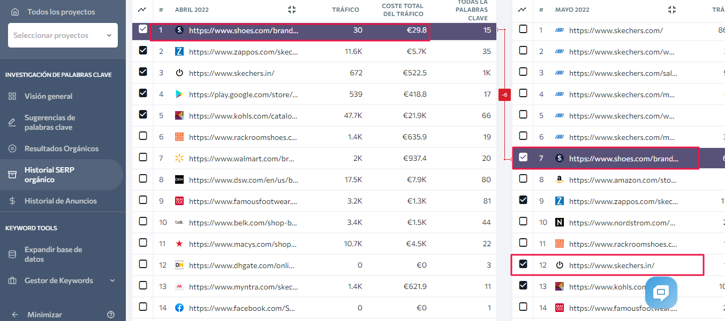Click the -6 position change badge

point(504,95)
